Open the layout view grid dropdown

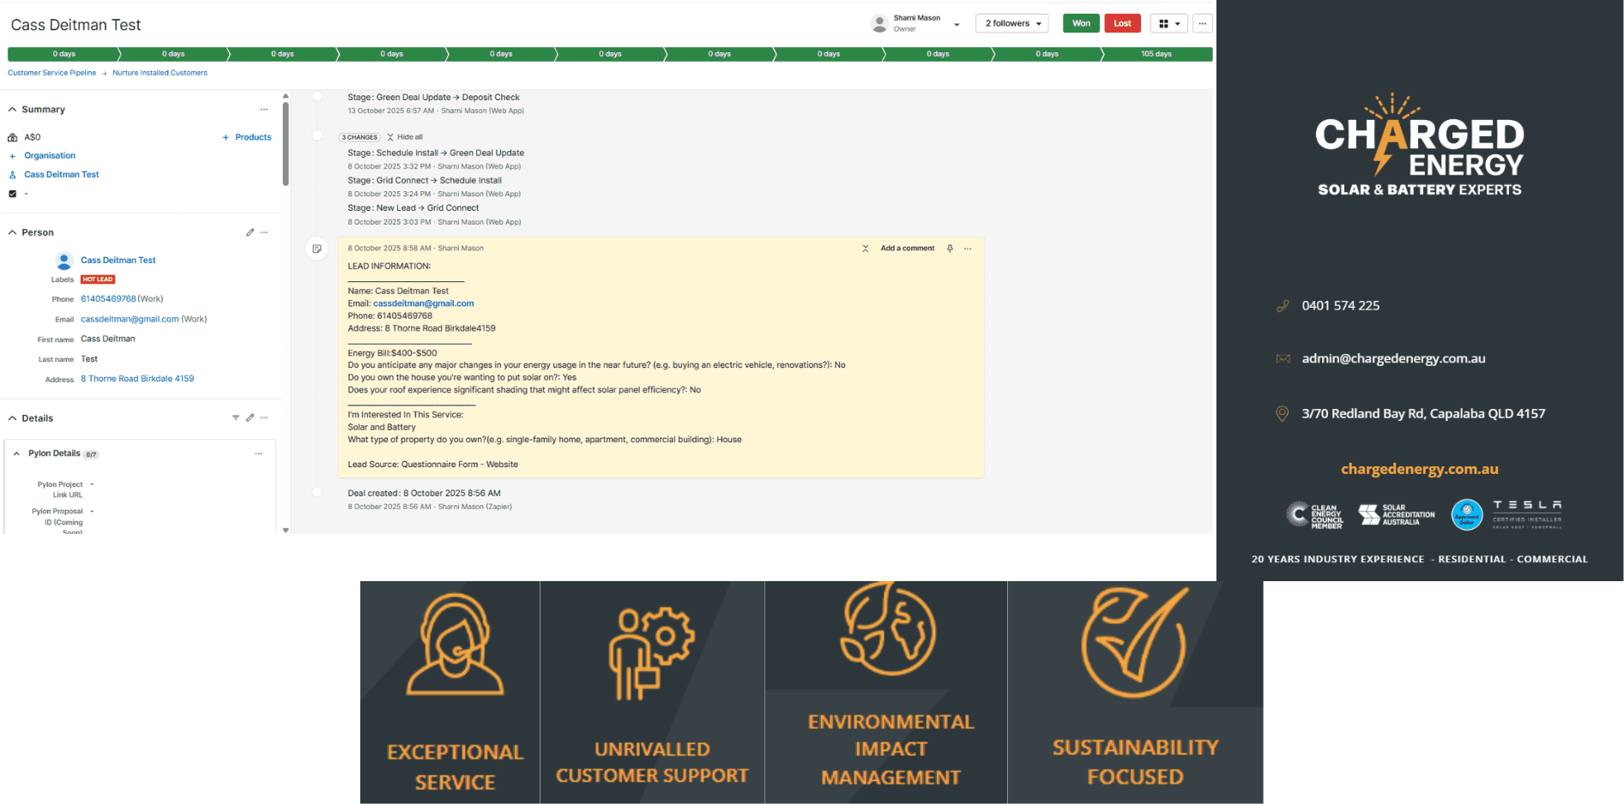[1169, 24]
